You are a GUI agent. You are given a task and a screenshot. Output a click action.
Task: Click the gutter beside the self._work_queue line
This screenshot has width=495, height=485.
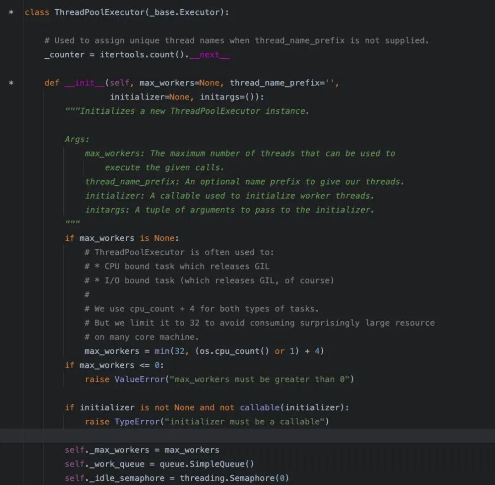point(11,464)
